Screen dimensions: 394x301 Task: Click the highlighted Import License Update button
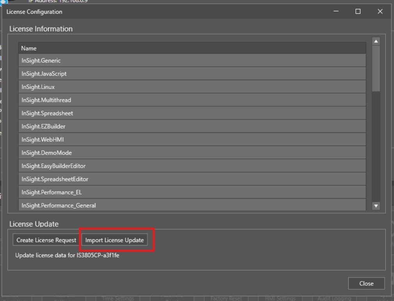115,240
